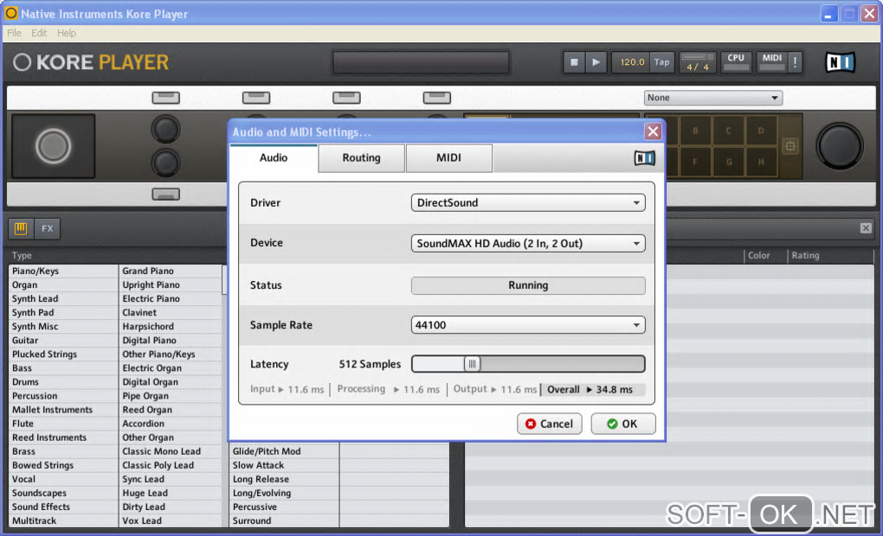Open the Driver DirectSound dropdown
This screenshot has width=883, height=536.
point(528,202)
